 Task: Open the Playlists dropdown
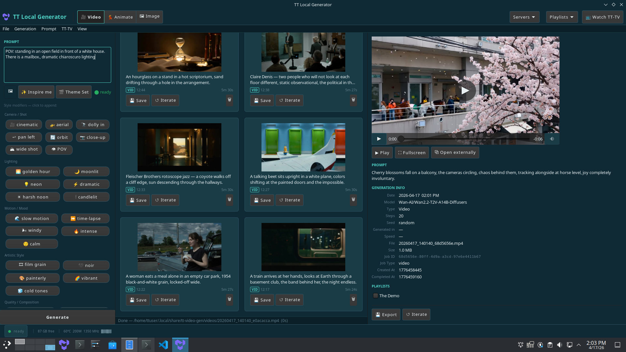561,17
